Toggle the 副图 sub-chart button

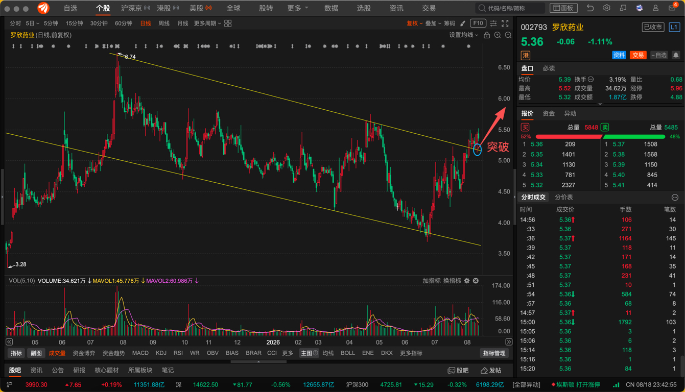pyautogui.click(x=36, y=353)
